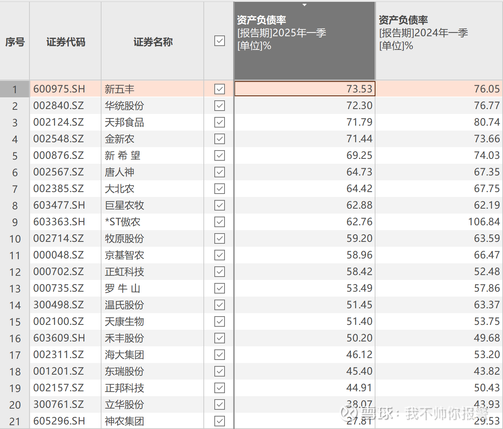Click the highlighted 73.53 cell
Screen dimensions: 503x429
point(305,89)
